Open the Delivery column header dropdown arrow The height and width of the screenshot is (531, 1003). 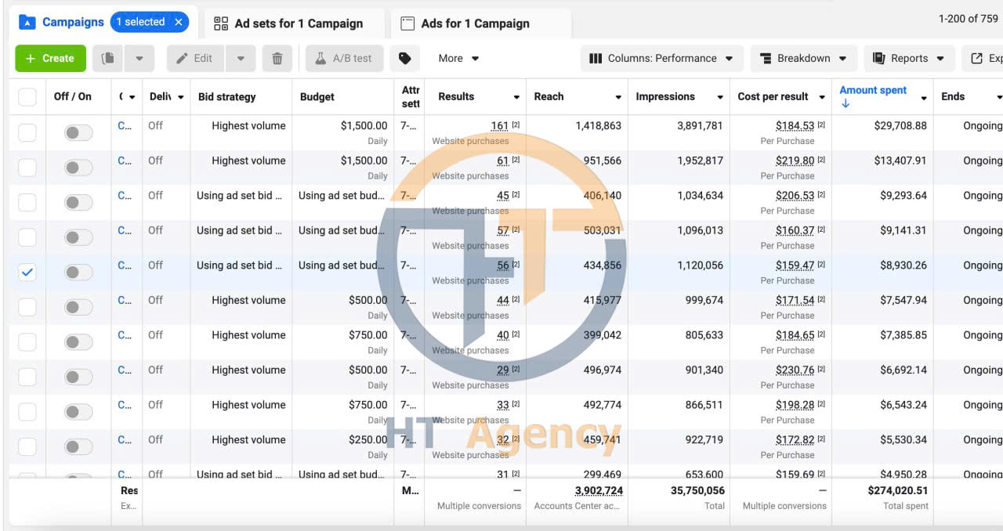click(x=181, y=97)
